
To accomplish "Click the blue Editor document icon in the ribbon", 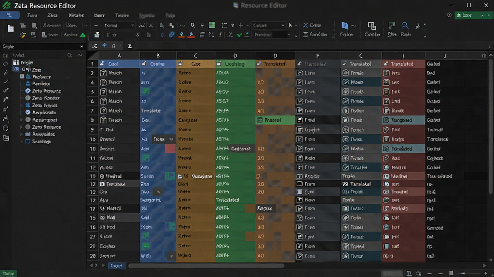I will pos(344,25).
